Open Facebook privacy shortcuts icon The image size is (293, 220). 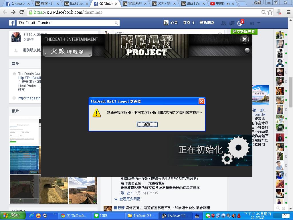252,23
